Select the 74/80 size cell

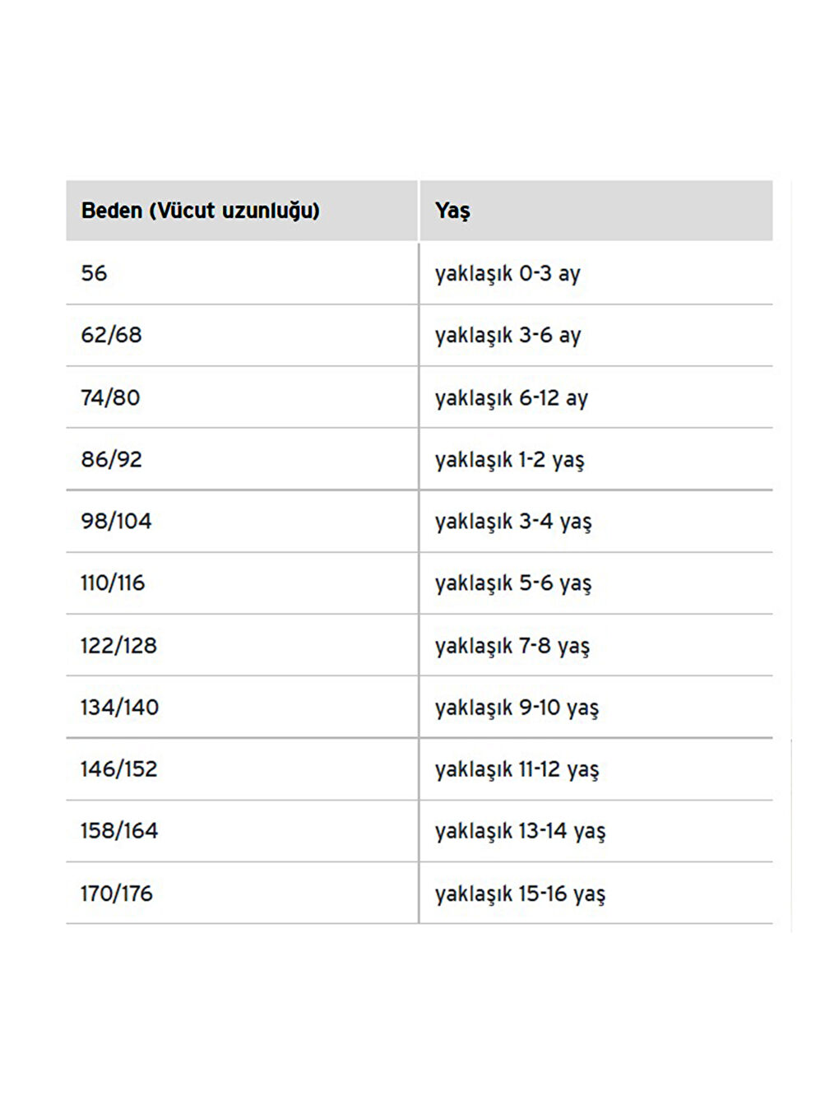click(110, 397)
